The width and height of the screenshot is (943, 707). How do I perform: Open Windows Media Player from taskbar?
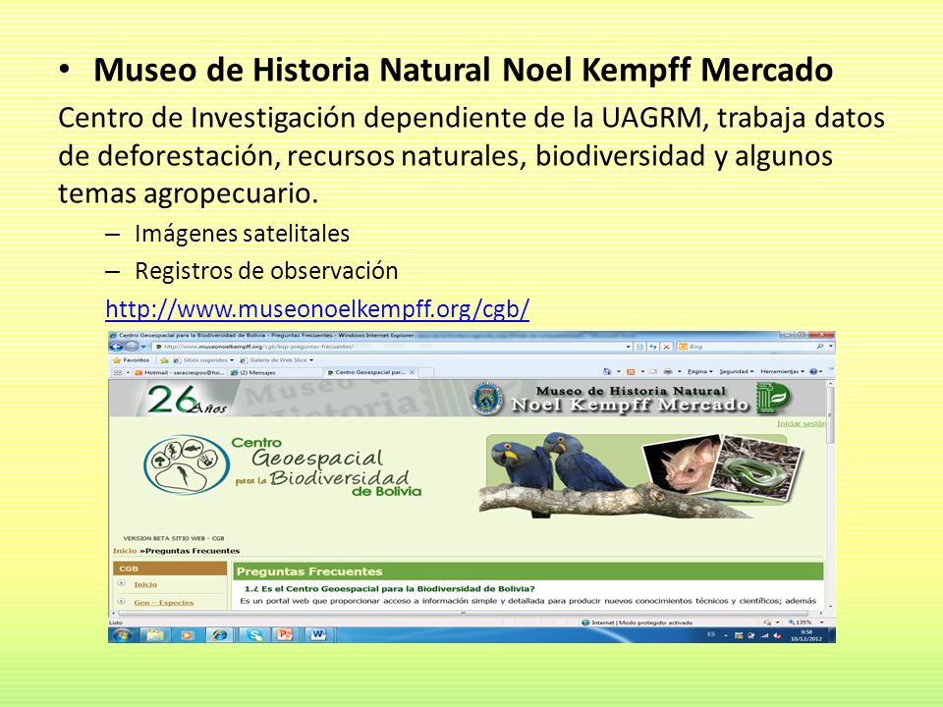187,635
